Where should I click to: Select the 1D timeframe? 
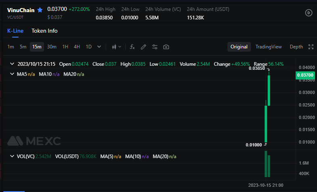point(89,47)
